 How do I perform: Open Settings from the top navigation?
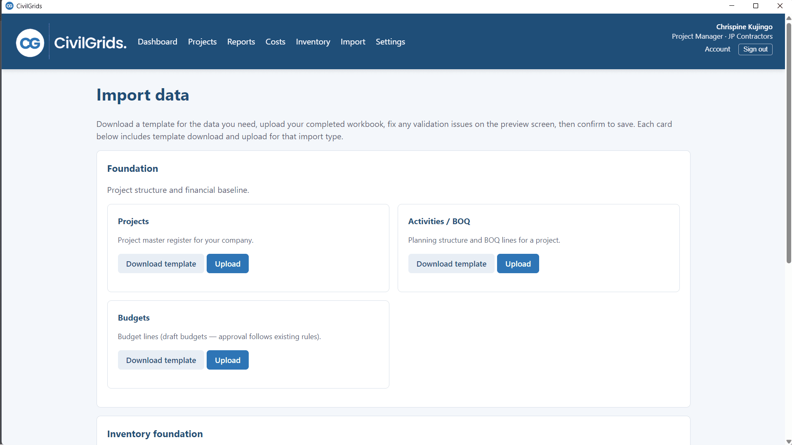coord(390,42)
